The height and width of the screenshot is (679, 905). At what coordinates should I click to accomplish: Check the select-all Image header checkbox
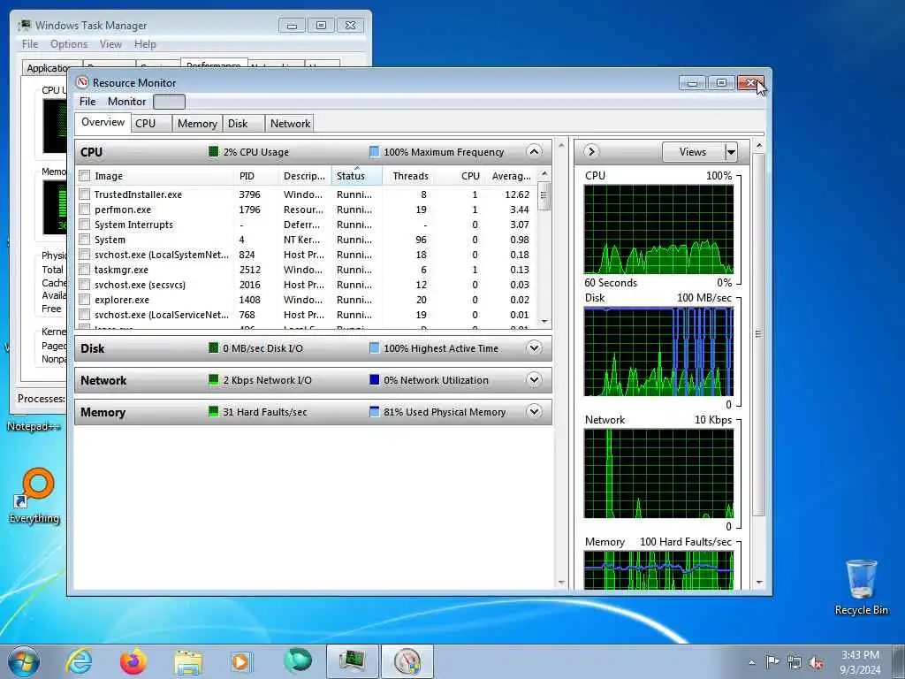pyautogui.click(x=84, y=176)
